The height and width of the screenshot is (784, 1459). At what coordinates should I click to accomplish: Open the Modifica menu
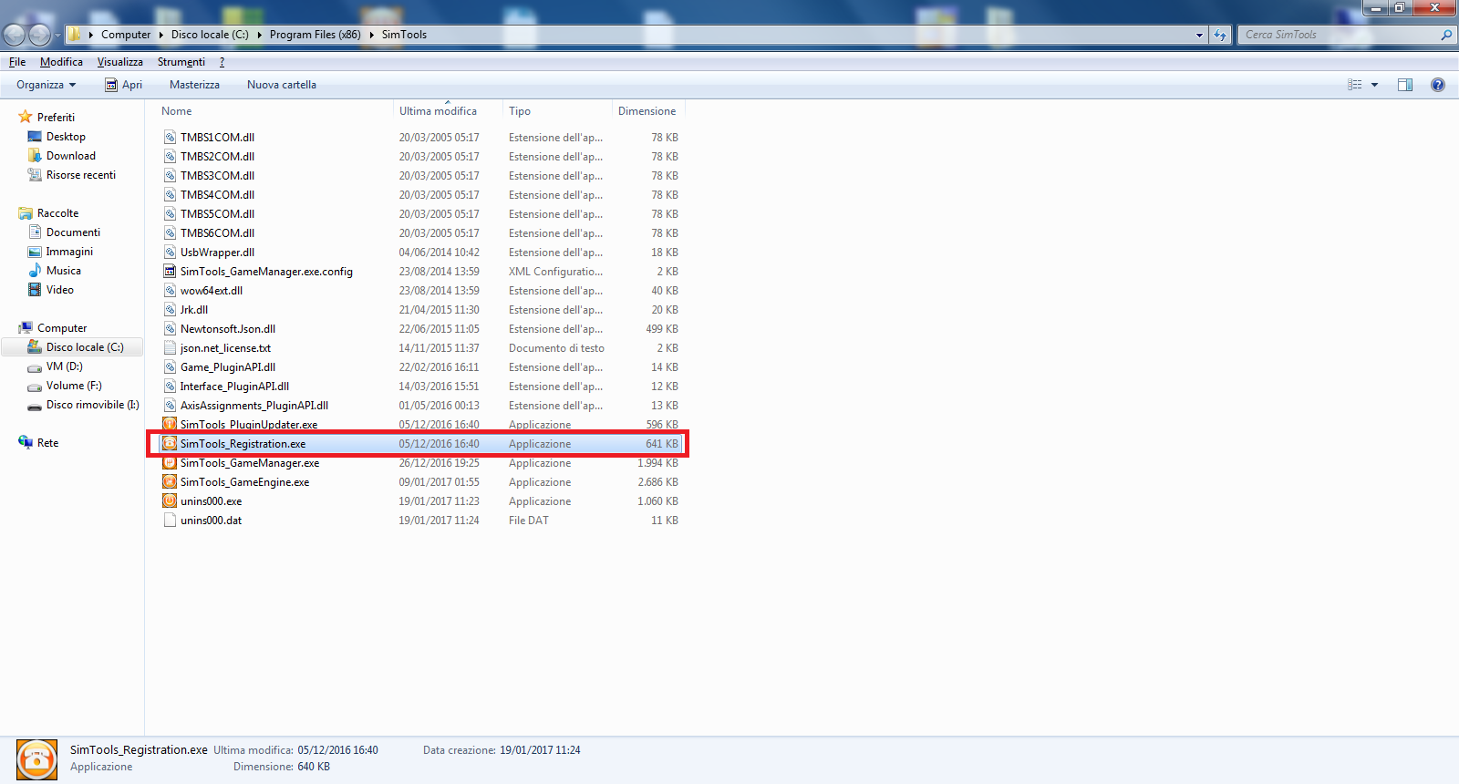point(61,62)
